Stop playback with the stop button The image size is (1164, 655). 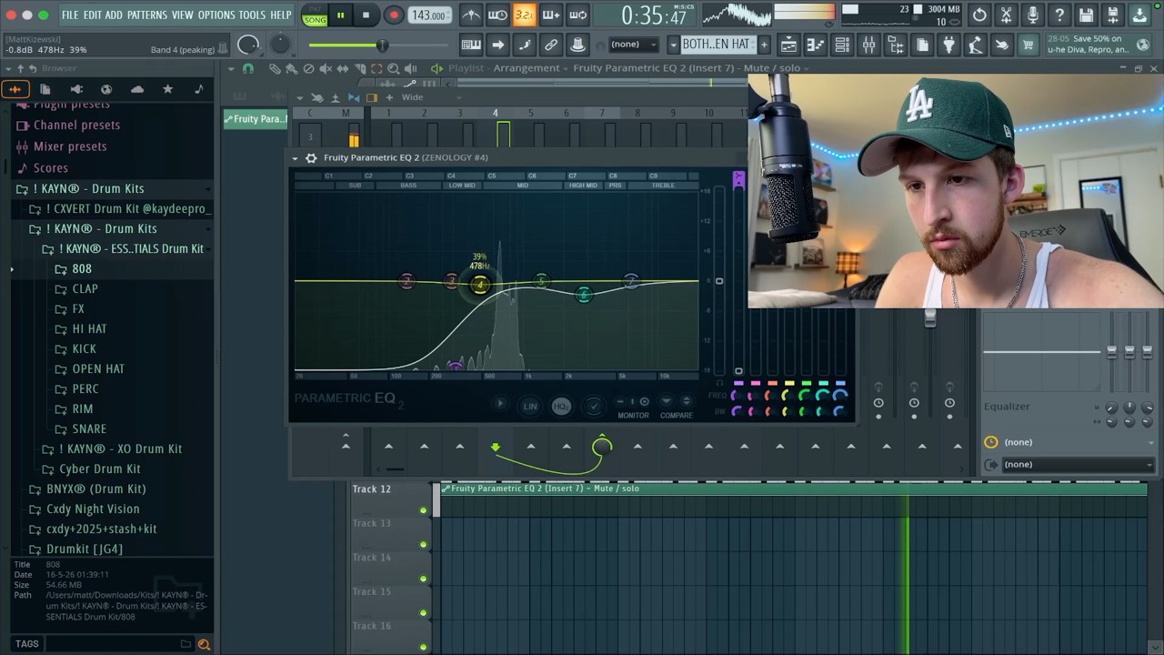366,15
